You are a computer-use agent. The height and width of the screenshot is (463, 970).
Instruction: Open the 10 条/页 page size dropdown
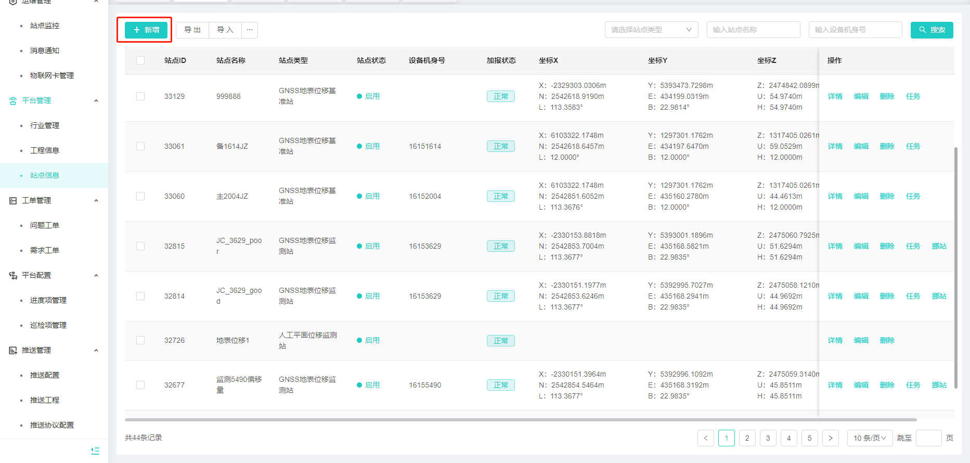(x=870, y=438)
